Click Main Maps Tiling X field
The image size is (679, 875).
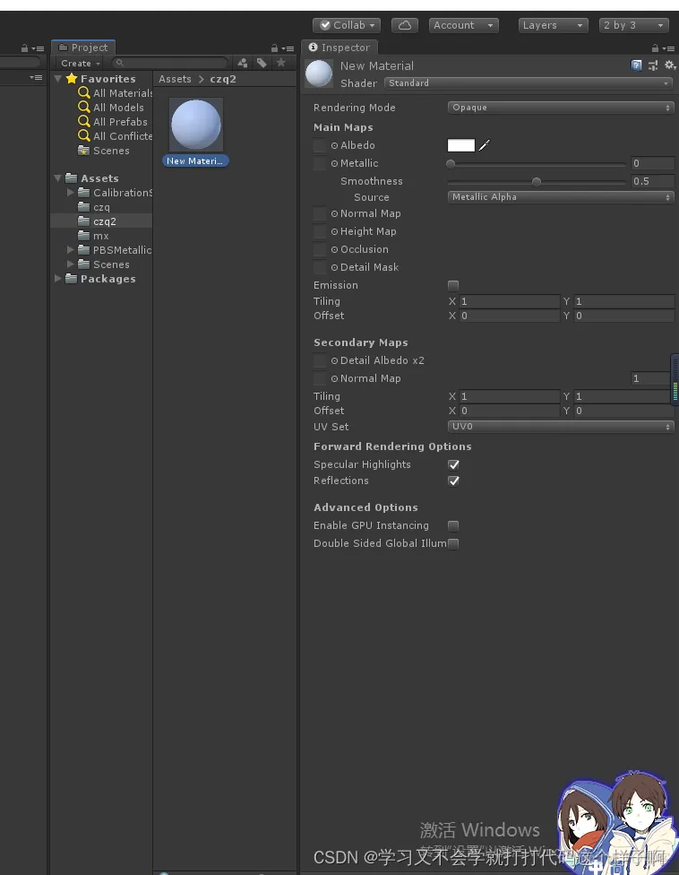(509, 301)
